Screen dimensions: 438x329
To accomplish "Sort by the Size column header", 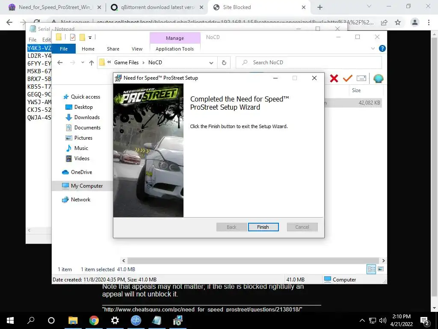I will [x=356, y=90].
